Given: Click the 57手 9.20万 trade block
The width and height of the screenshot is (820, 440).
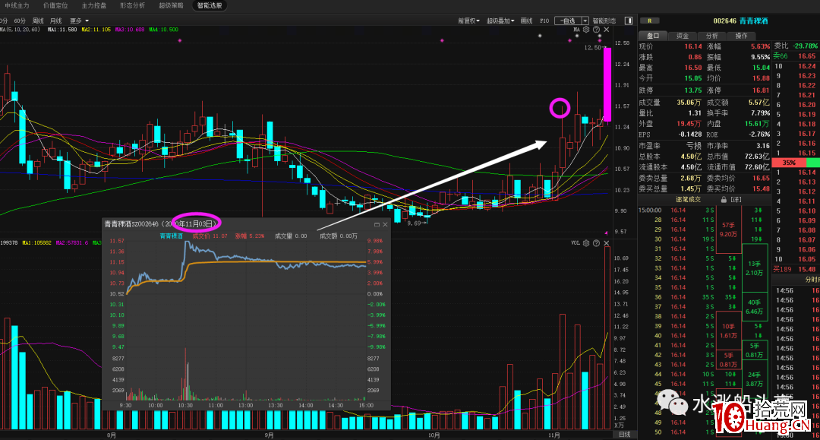Looking at the screenshot, I should click(x=728, y=229).
